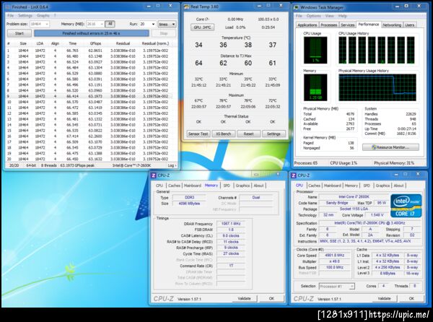433x322 pixels.
Task: Open Mainboard tab in CPU-Z processor window
Action: click(x=332, y=186)
